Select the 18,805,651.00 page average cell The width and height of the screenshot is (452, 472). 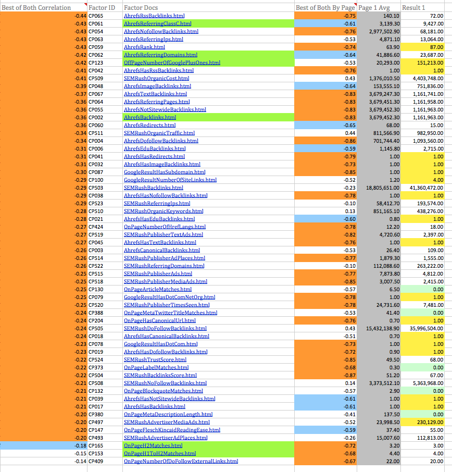pos(379,188)
